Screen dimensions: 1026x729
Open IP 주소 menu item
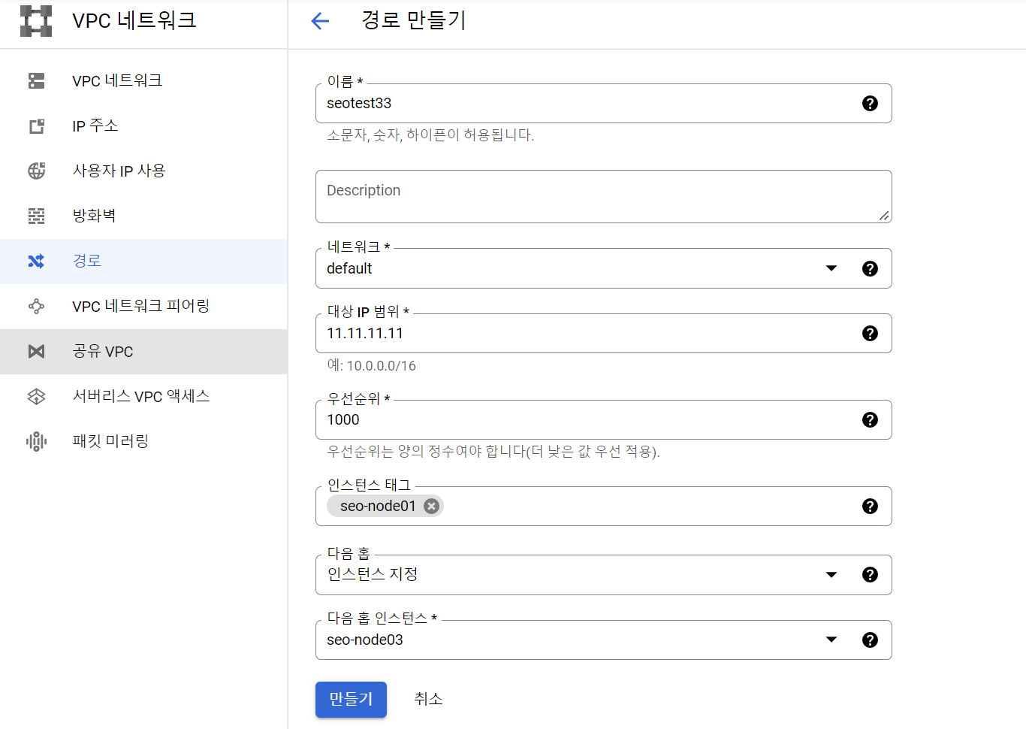(x=143, y=126)
